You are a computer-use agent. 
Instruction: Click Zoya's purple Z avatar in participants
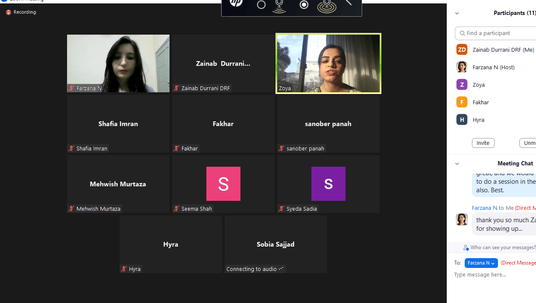(462, 85)
